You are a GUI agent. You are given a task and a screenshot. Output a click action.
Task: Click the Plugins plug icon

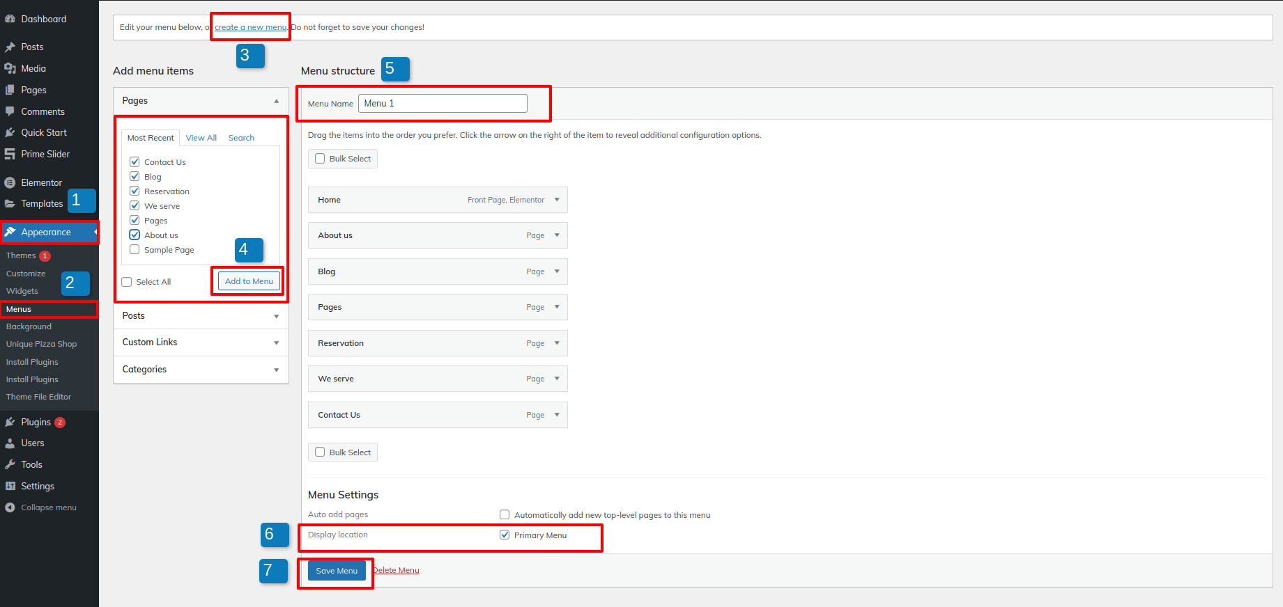point(10,423)
